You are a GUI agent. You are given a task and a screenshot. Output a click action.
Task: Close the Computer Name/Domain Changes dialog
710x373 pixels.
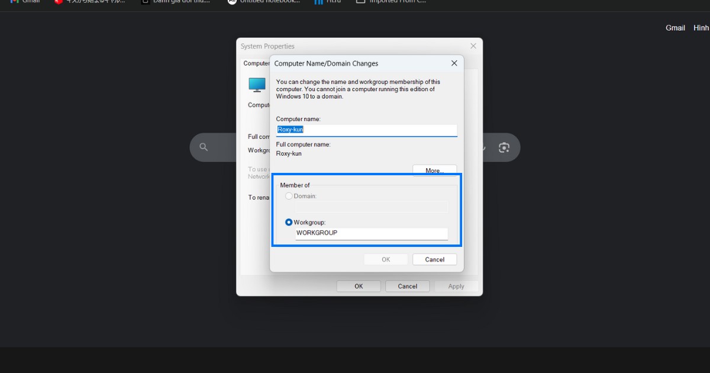point(454,63)
